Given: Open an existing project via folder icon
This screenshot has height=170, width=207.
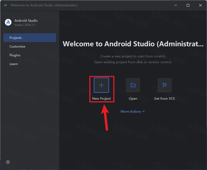Looking at the screenshot, I should [133, 85].
